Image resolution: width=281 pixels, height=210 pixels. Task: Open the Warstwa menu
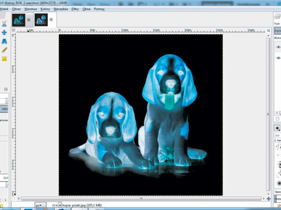(30, 9)
